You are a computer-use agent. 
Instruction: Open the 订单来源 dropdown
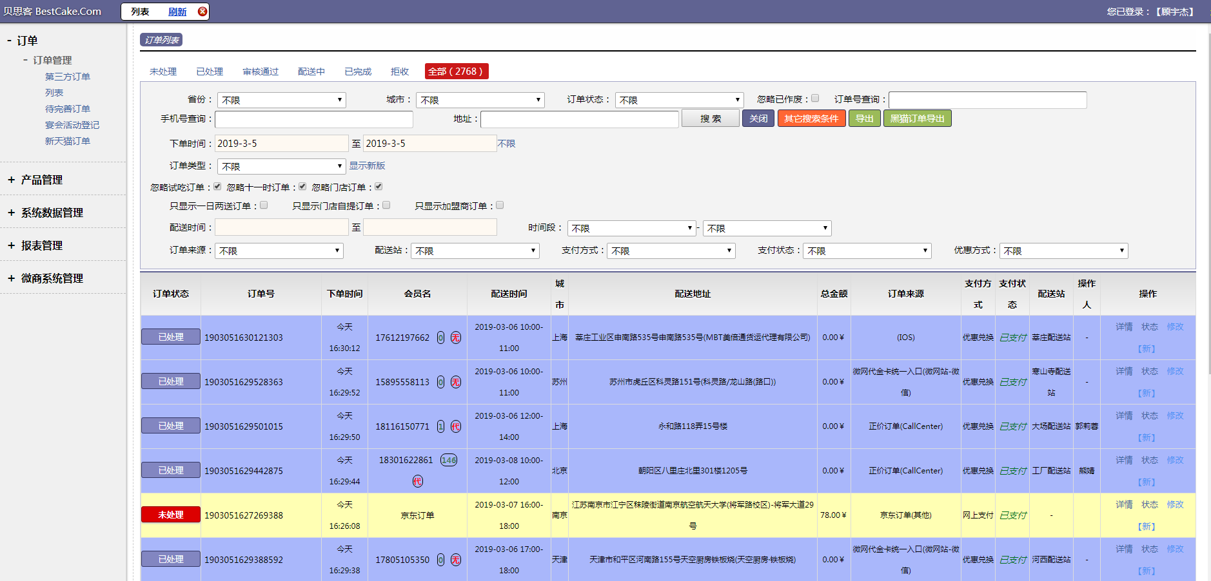coord(279,251)
